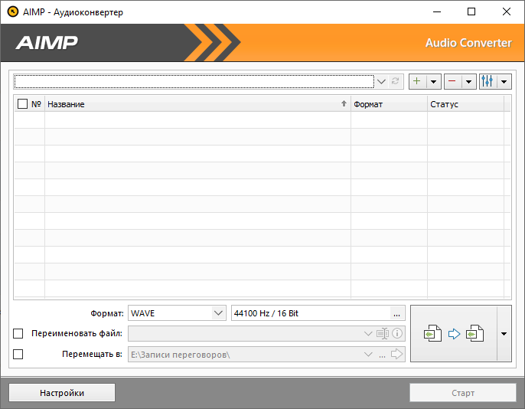Click the red minus remove files icon
Image resolution: width=525 pixels, height=409 pixels.
coord(452,81)
